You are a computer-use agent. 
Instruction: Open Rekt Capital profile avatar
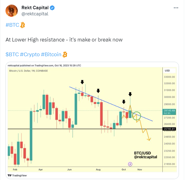[11, 10]
